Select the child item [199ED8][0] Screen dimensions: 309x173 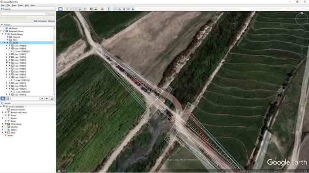pyautogui.click(x=23, y=51)
